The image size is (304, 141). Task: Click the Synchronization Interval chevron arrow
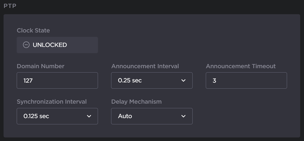[x=89, y=116]
